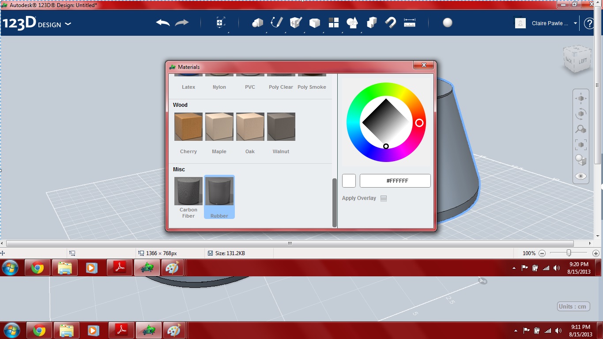Click the Fit view navigation icon
Image resolution: width=603 pixels, height=339 pixels.
point(581,145)
